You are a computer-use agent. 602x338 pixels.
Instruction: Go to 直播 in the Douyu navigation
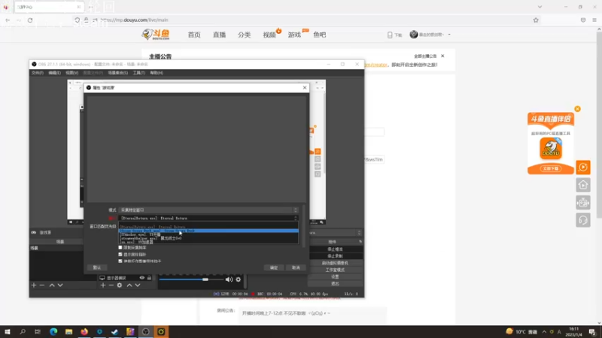coord(219,35)
